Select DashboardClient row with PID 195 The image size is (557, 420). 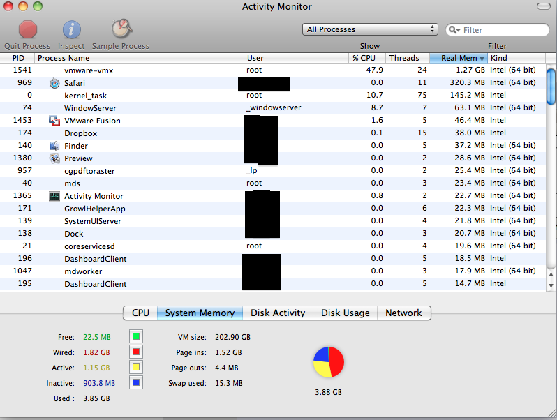273,284
